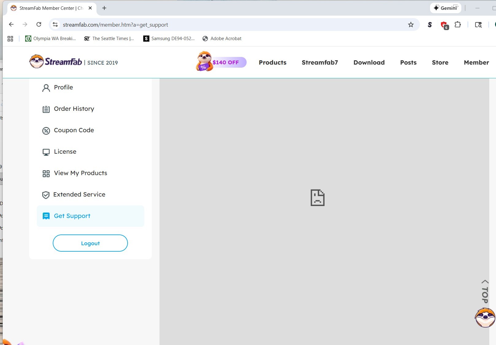Click the TOP back-to-top button
The width and height of the screenshot is (496, 345).
coord(485,291)
